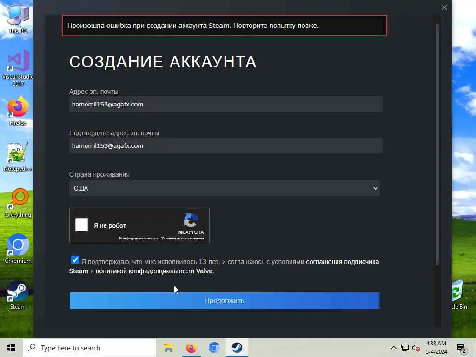The width and height of the screenshot is (476, 357).
Task: Click the СОЗДАНИЕ АККАУНТА heading
Action: [163, 62]
